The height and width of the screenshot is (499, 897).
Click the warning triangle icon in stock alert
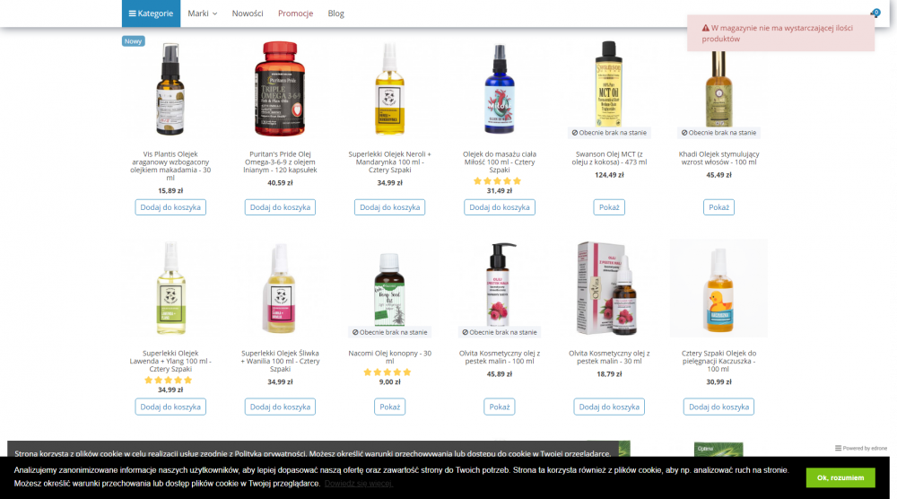pyautogui.click(x=705, y=28)
